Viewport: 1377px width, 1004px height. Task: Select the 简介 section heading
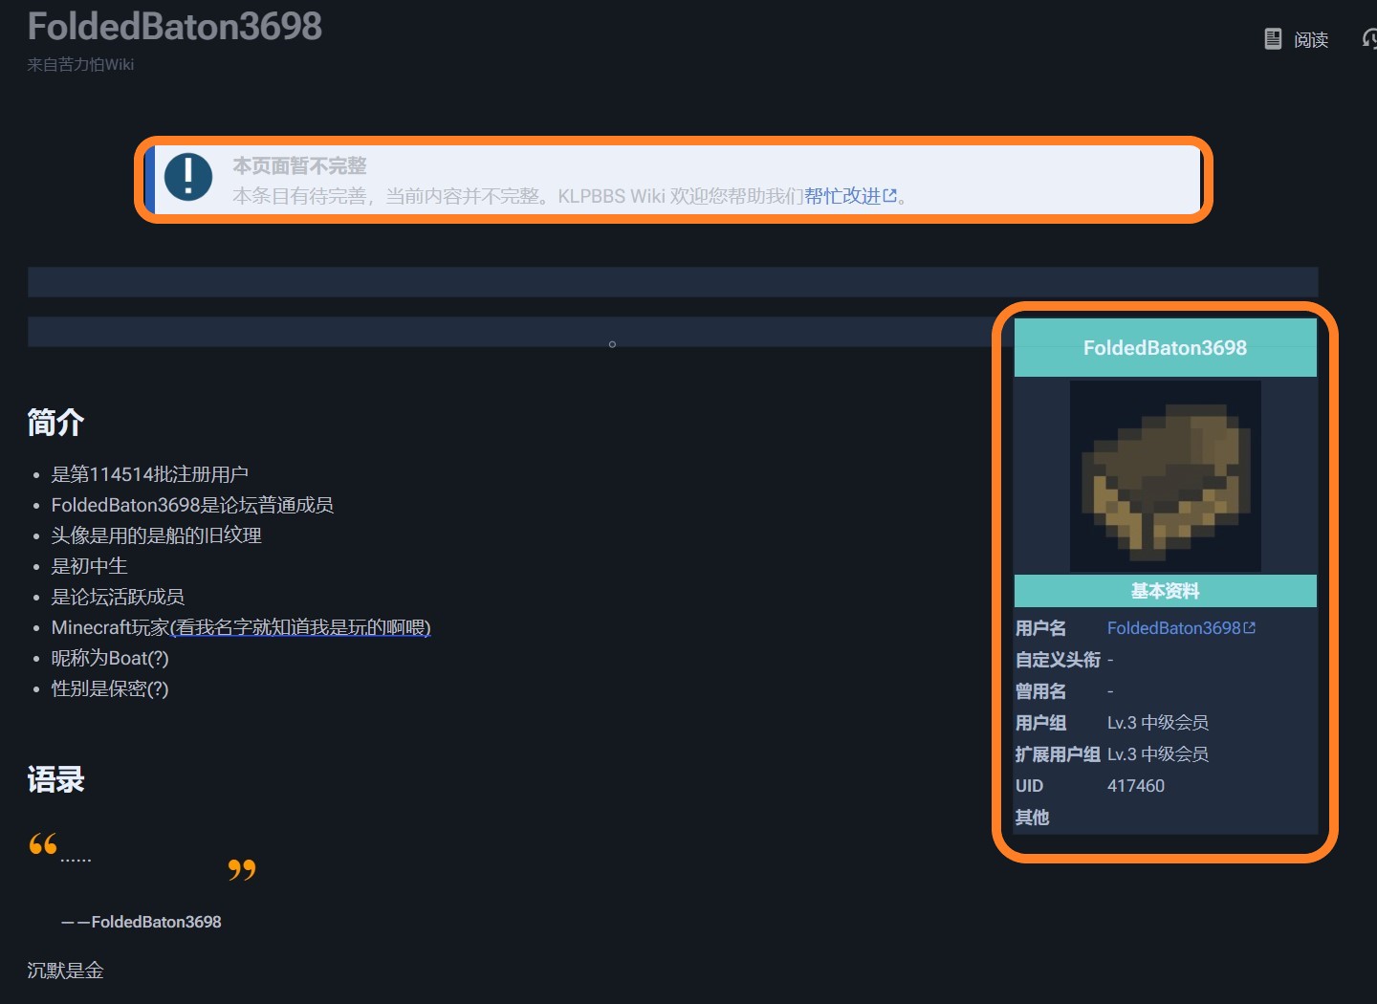[55, 423]
